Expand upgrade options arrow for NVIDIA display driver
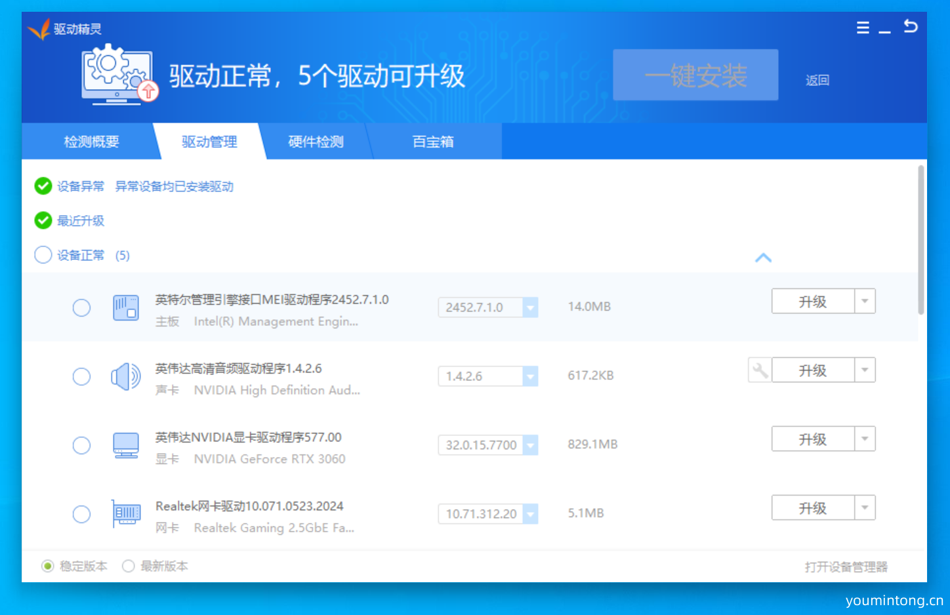 [x=865, y=439]
